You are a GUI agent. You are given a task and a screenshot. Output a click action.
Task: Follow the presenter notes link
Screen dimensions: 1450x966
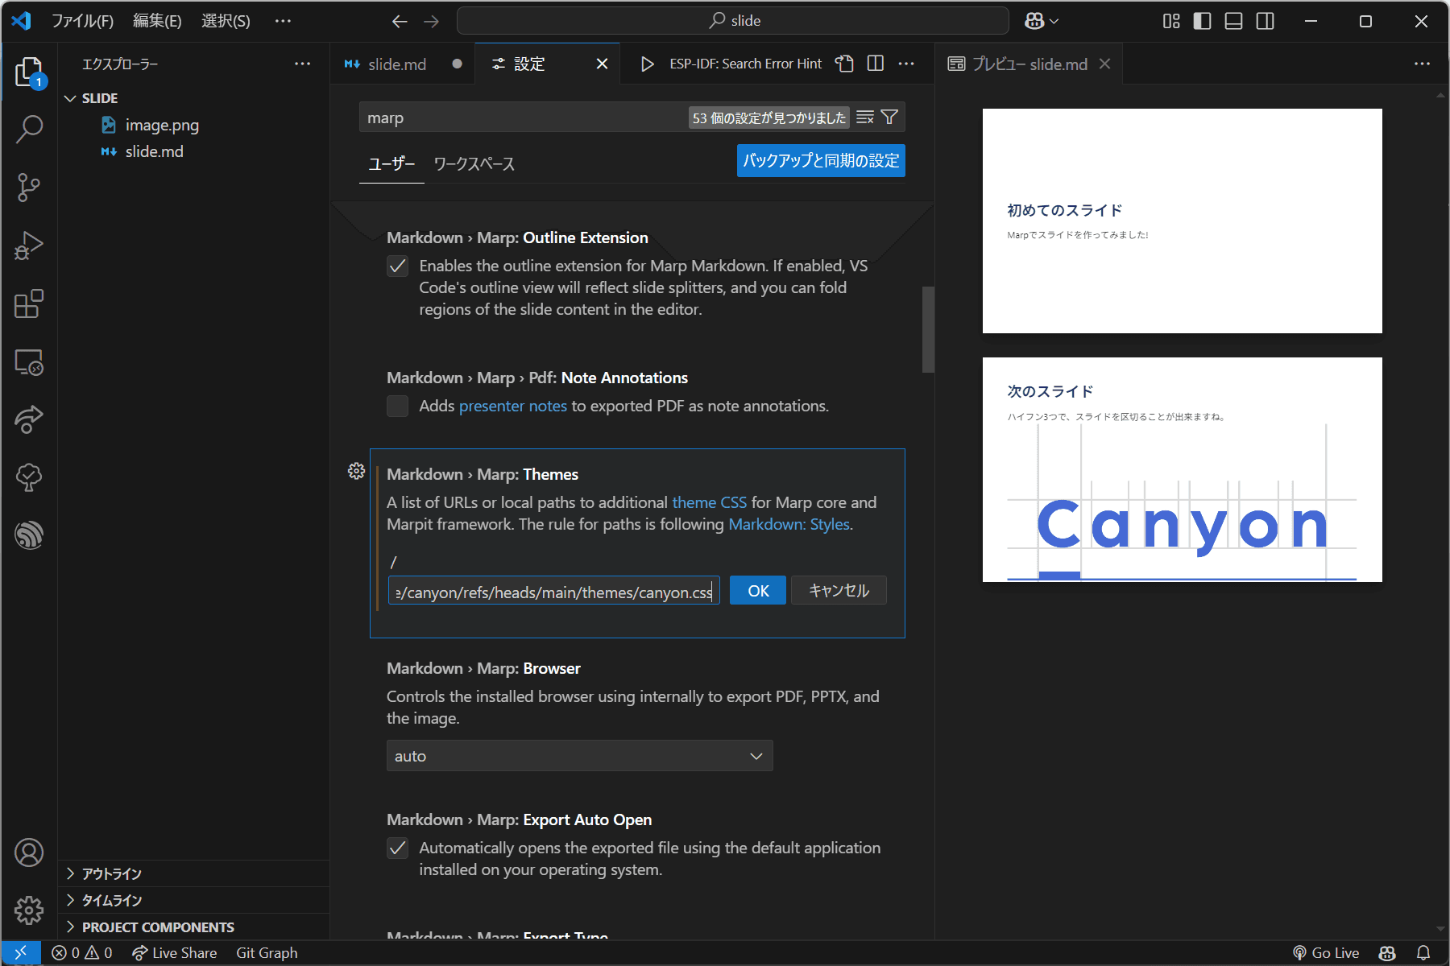pyautogui.click(x=512, y=407)
